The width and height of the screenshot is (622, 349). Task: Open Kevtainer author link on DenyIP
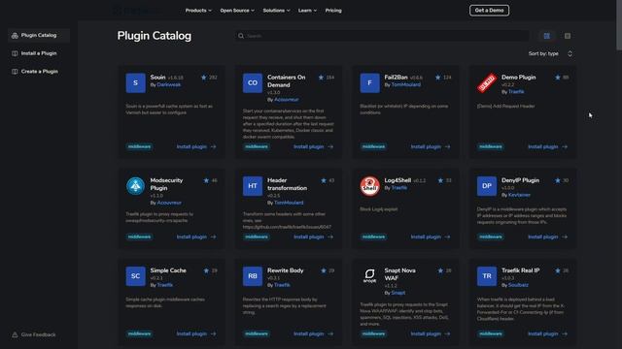tap(519, 195)
